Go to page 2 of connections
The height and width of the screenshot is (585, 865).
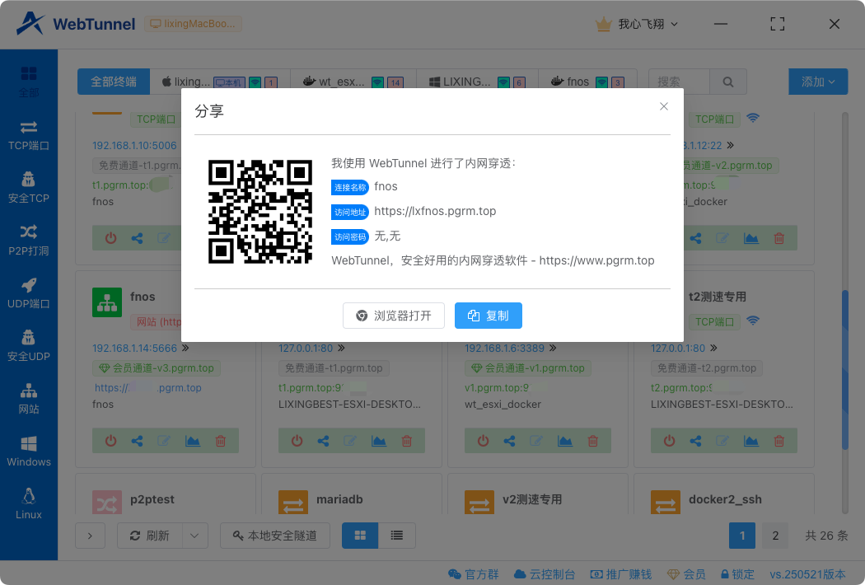pyautogui.click(x=774, y=536)
